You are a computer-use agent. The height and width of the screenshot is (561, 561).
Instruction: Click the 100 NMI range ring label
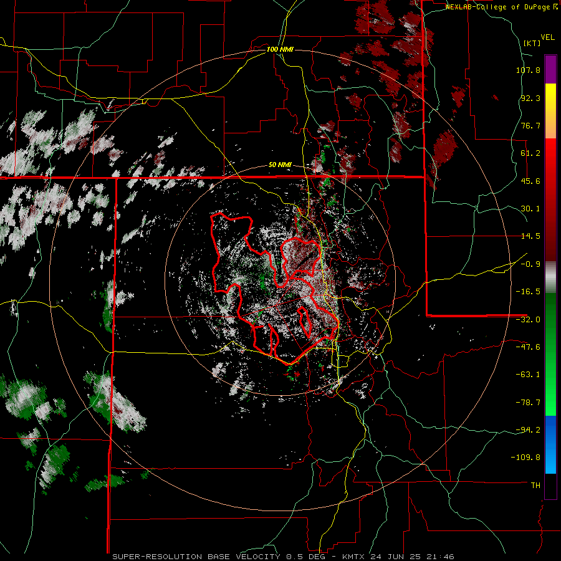tap(280, 49)
